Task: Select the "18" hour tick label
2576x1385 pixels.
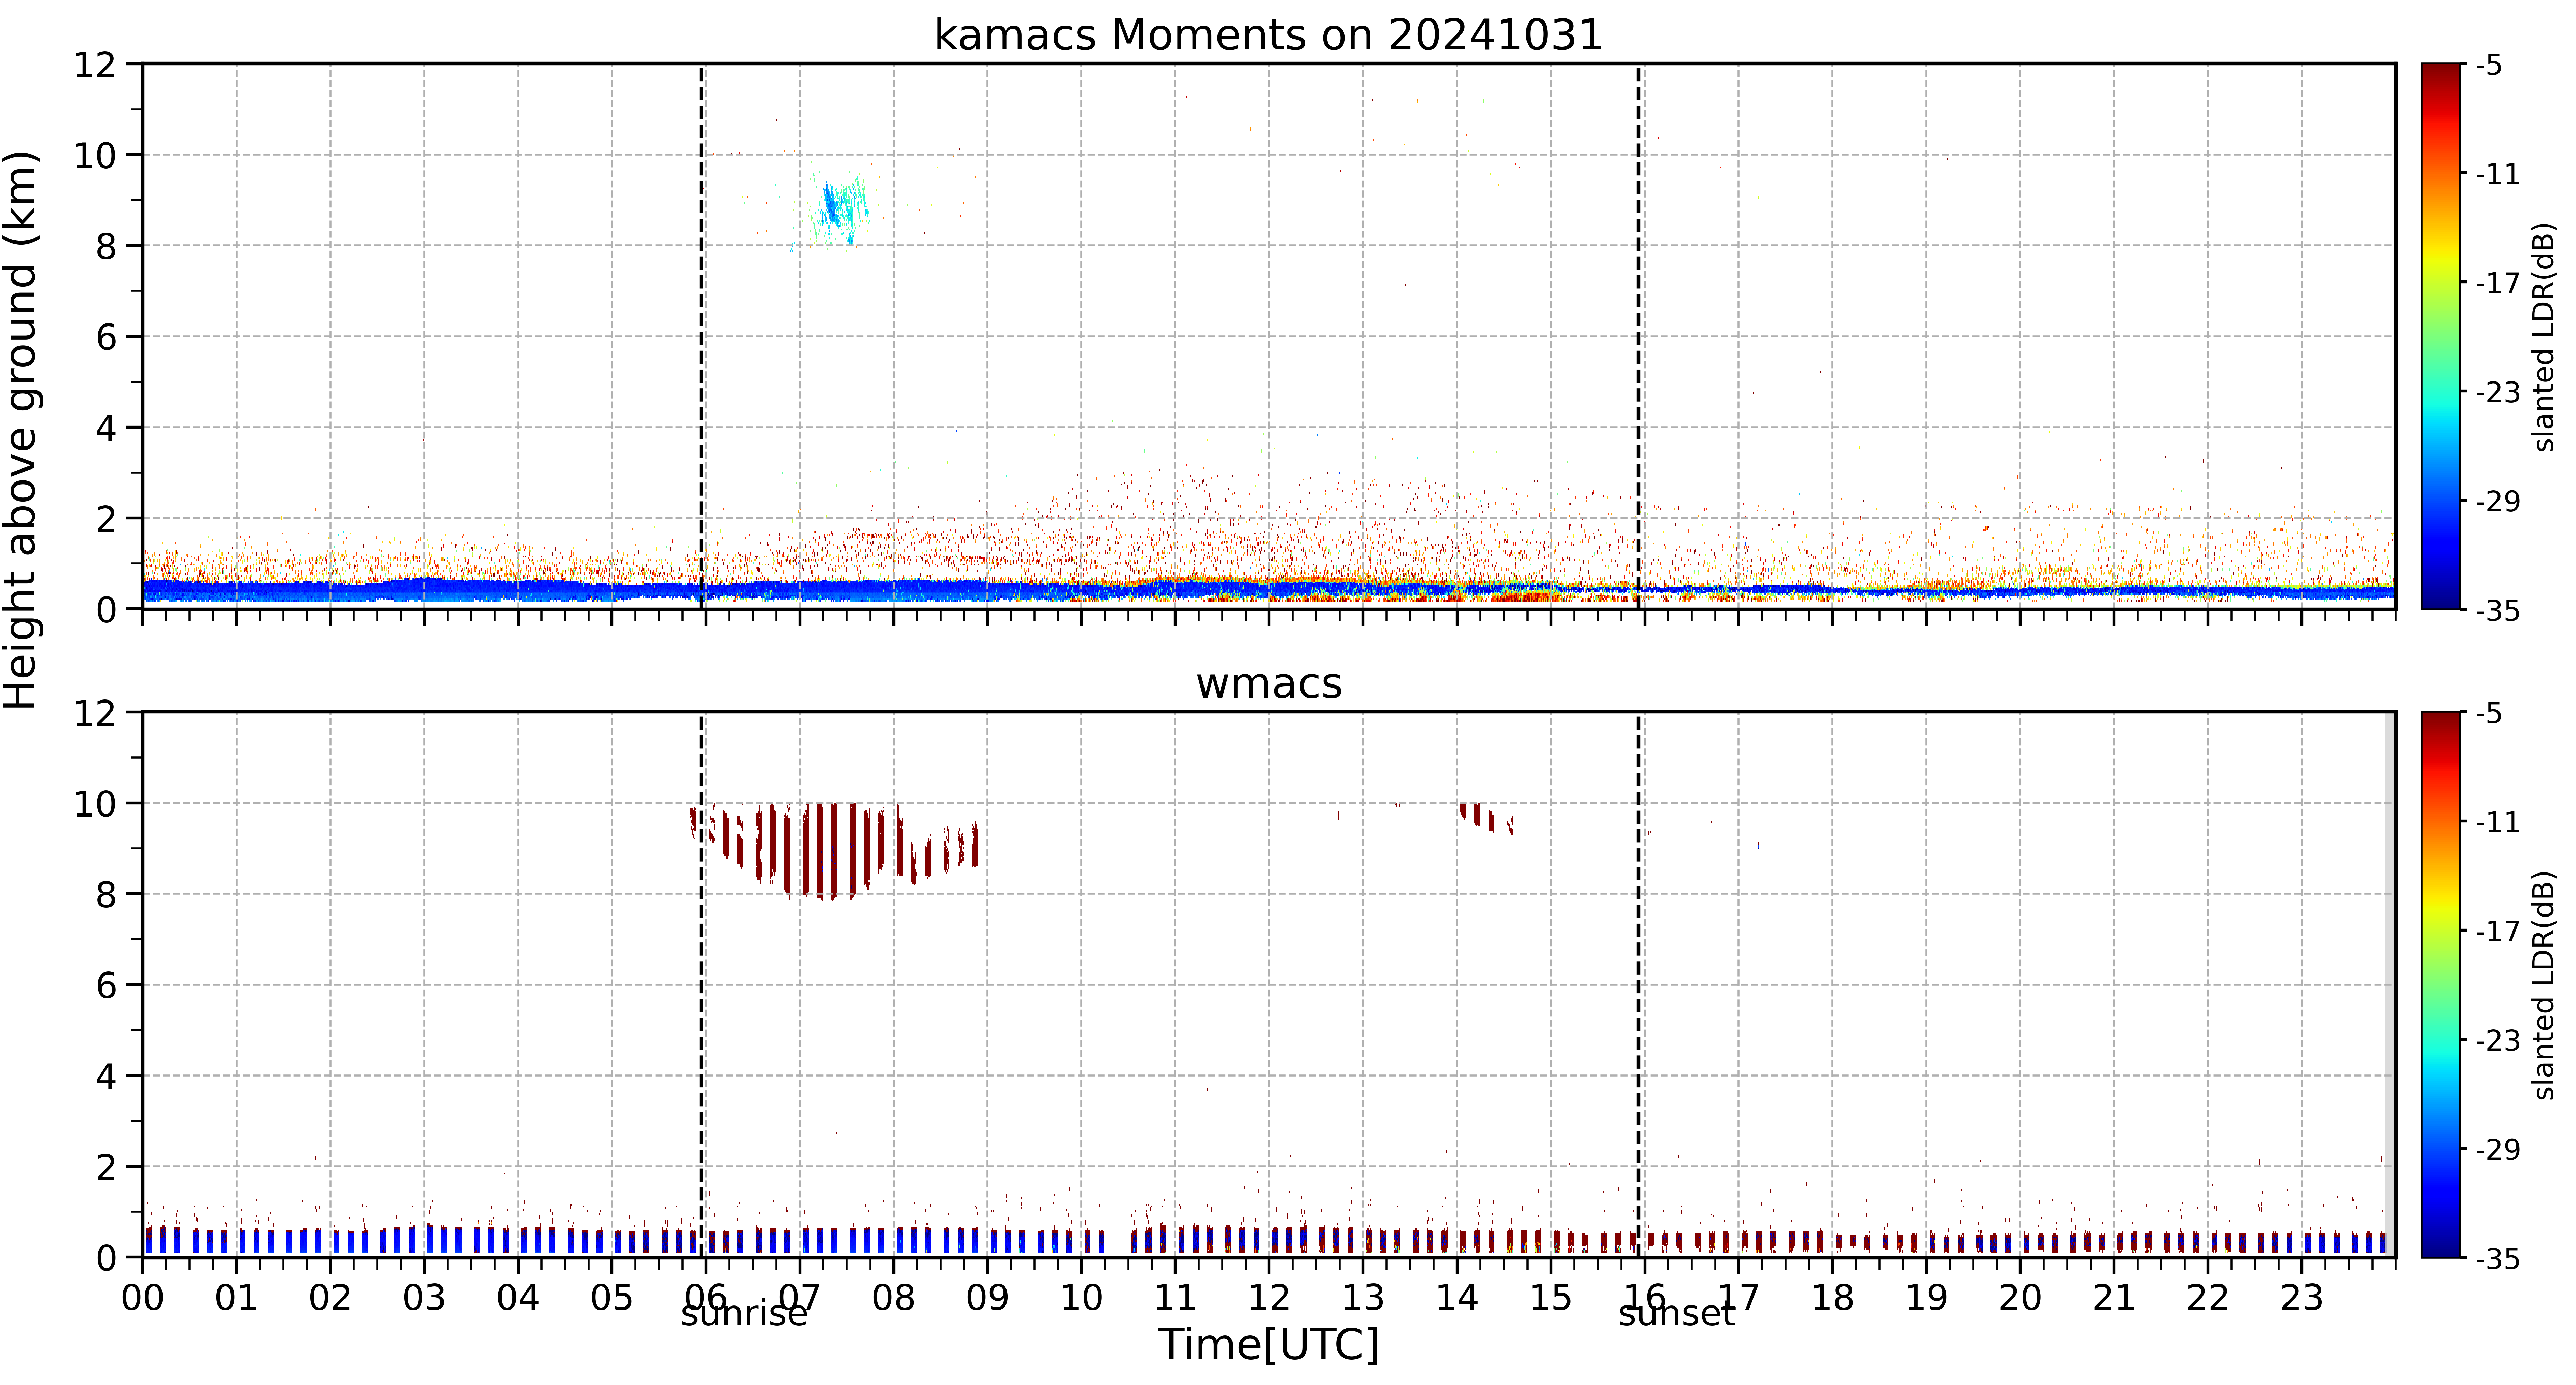Action: 1832,1298
